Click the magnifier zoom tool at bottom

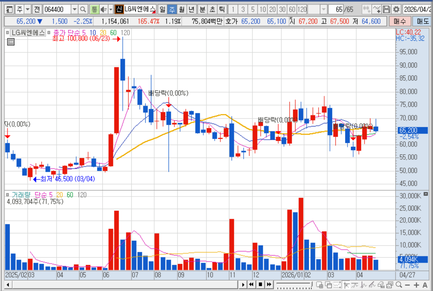(398, 285)
